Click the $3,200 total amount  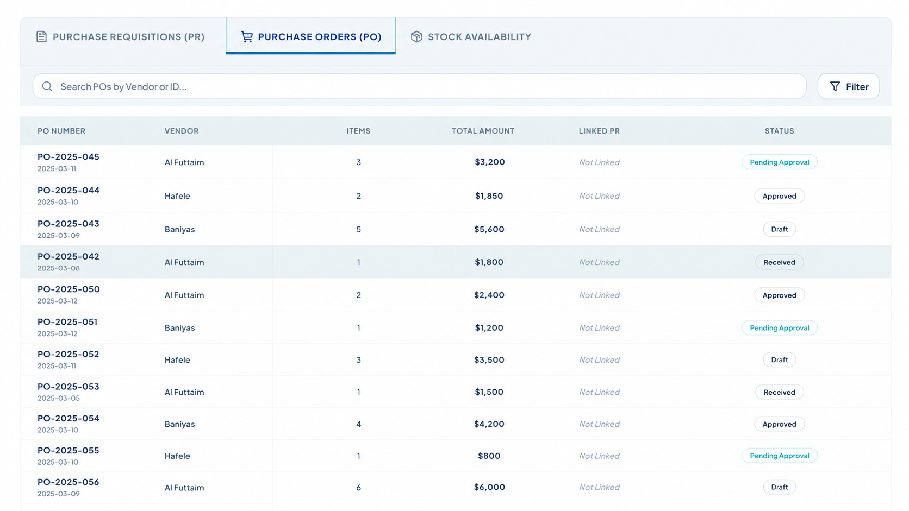click(490, 162)
